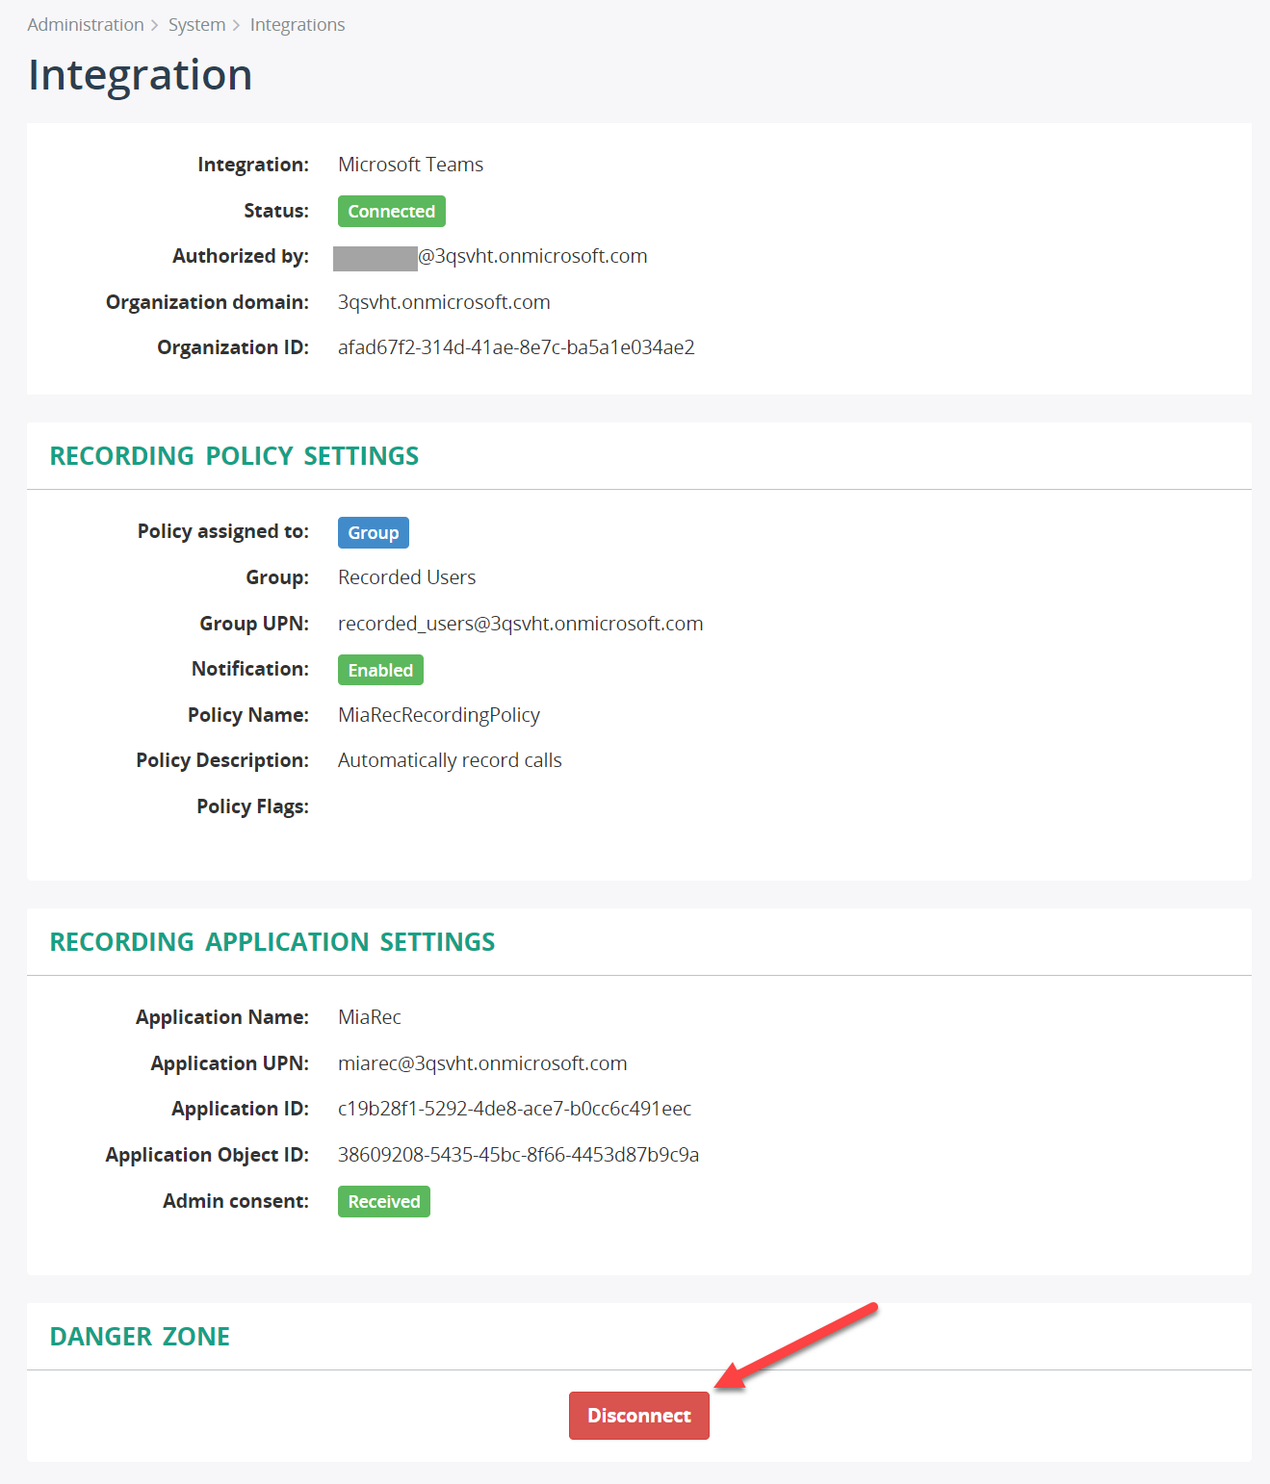
Task: Click the Recorded Users group name
Action: pos(407,577)
